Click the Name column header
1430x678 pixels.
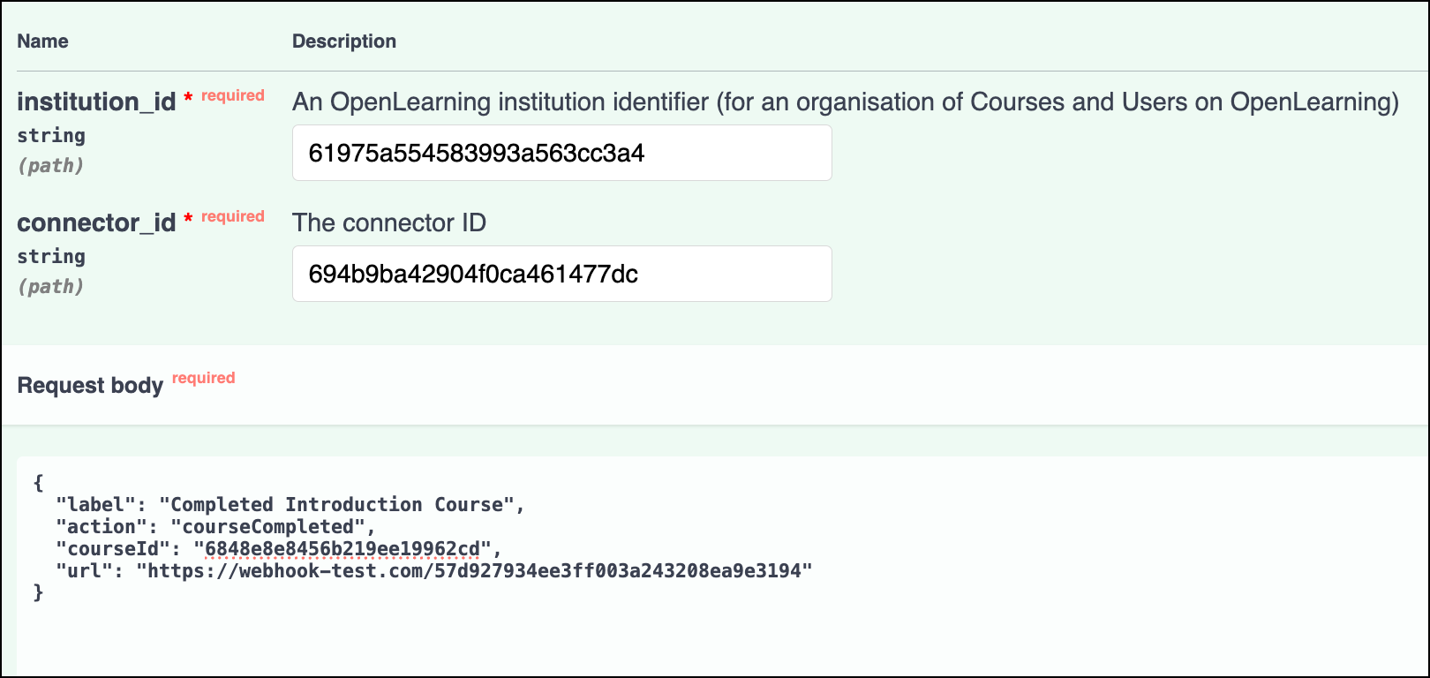click(x=42, y=41)
